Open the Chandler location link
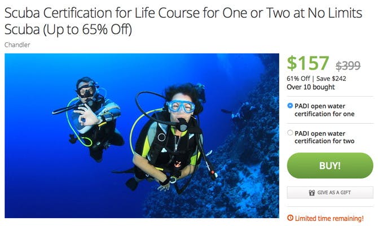Viewport: 378px width, 226px height. [17, 45]
